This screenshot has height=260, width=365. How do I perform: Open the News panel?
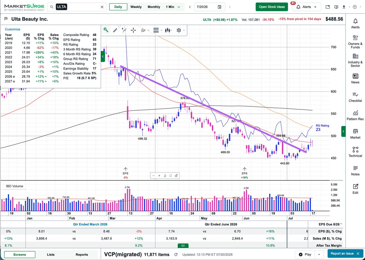355,78
